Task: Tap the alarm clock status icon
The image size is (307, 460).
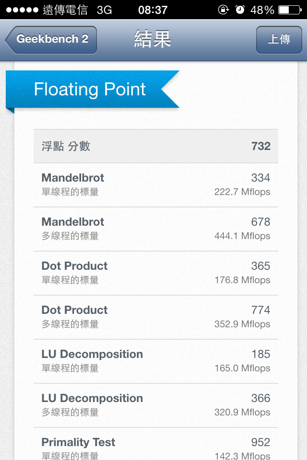Action: click(x=240, y=10)
